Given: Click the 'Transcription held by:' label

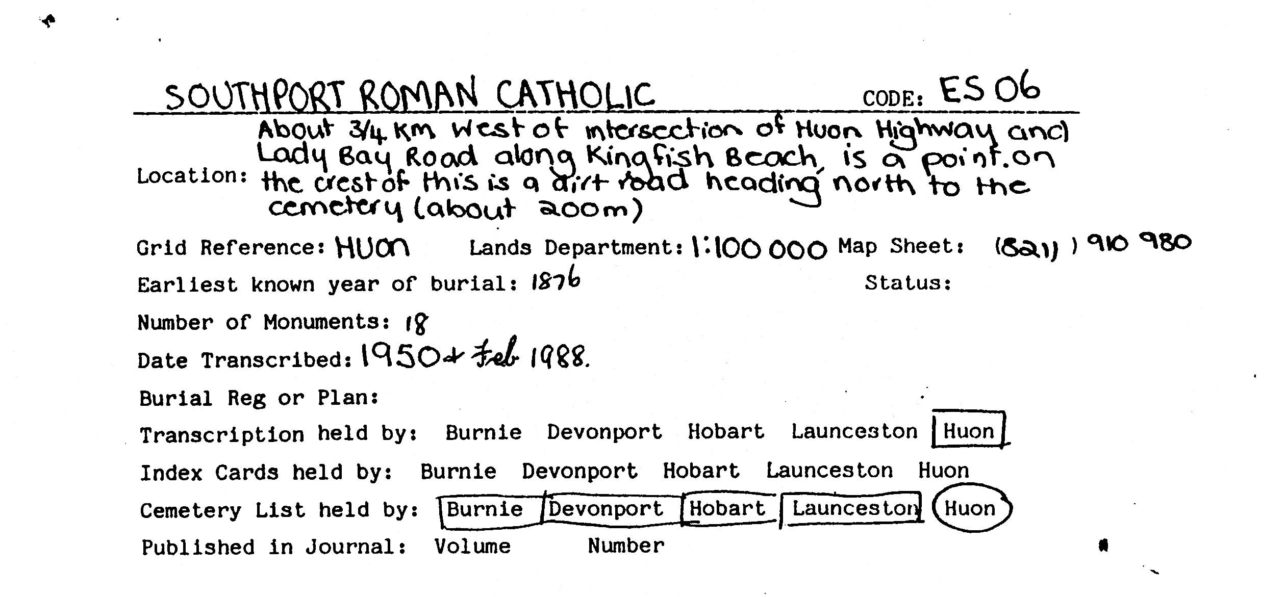Looking at the screenshot, I should point(279,434).
